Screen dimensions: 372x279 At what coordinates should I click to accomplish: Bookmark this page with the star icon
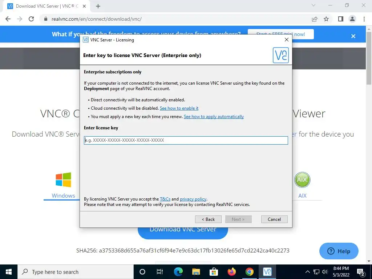pyautogui.click(x=326, y=19)
